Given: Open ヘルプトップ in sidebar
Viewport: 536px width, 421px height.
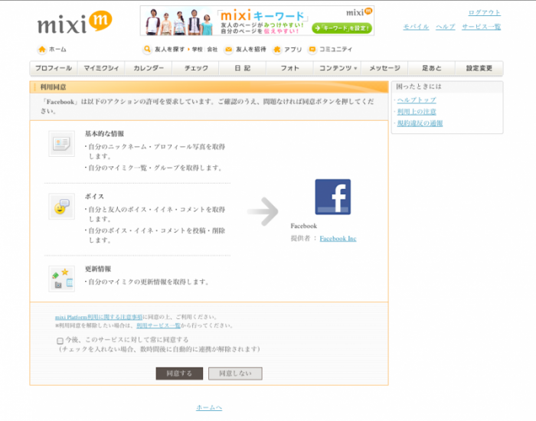Looking at the screenshot, I should tap(417, 100).
